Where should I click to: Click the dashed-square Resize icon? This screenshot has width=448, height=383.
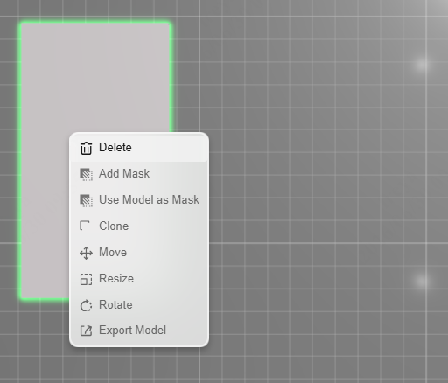point(86,279)
